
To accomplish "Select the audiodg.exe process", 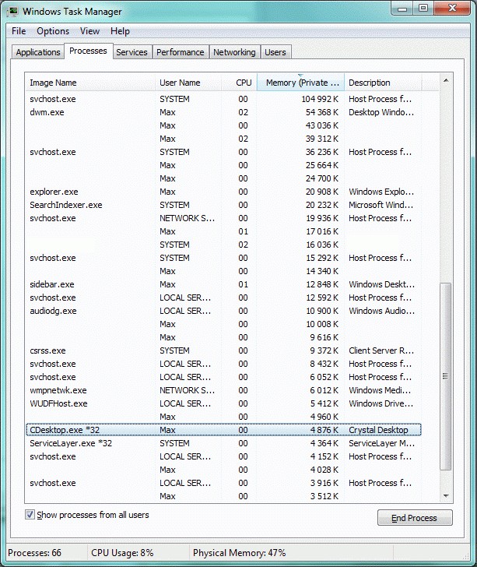I will tap(223, 311).
